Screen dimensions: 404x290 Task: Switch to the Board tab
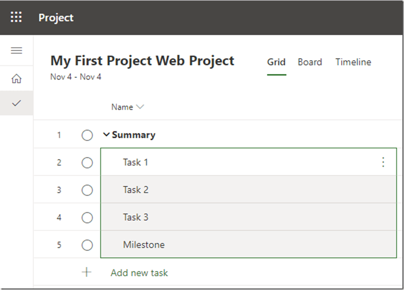pos(310,62)
